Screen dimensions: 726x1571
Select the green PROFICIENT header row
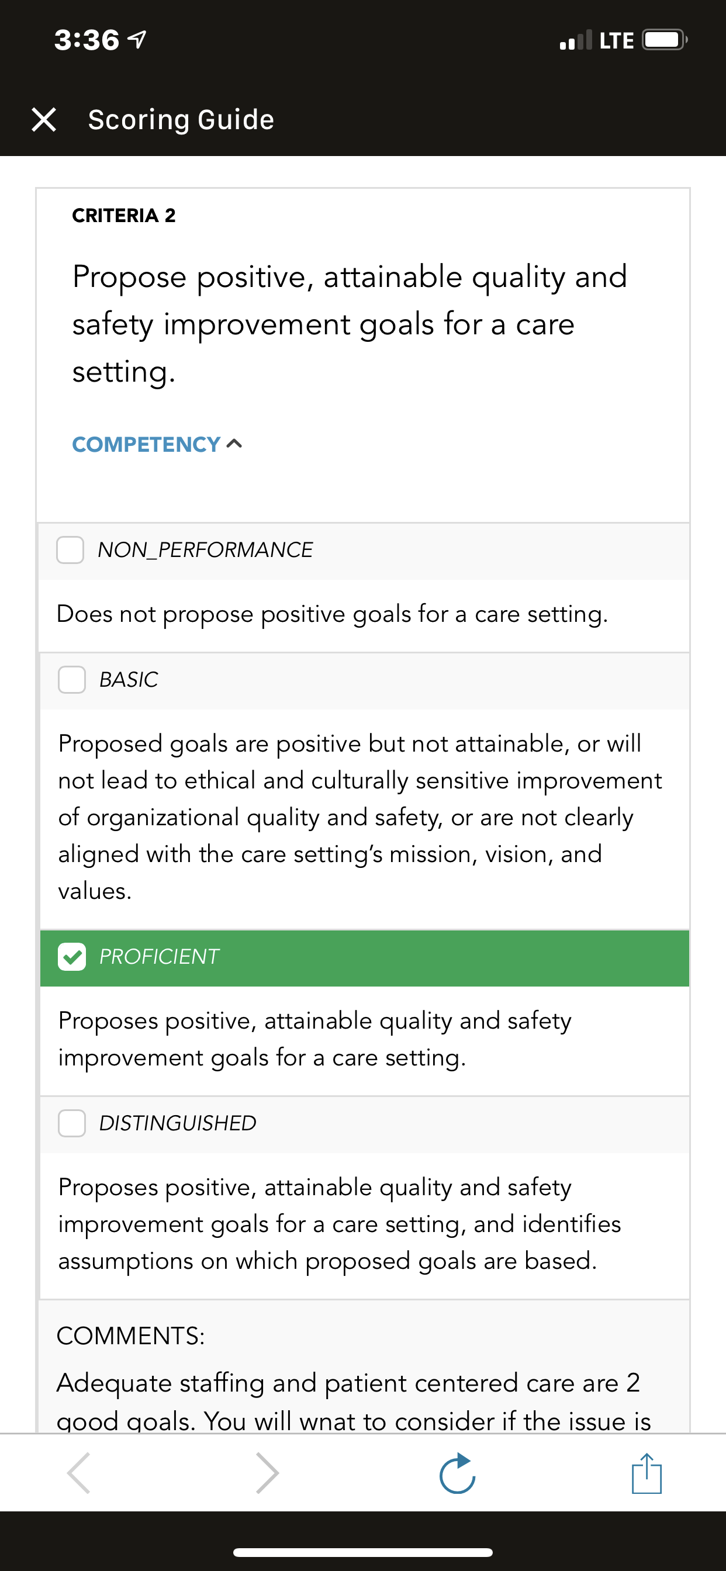pyautogui.click(x=365, y=957)
